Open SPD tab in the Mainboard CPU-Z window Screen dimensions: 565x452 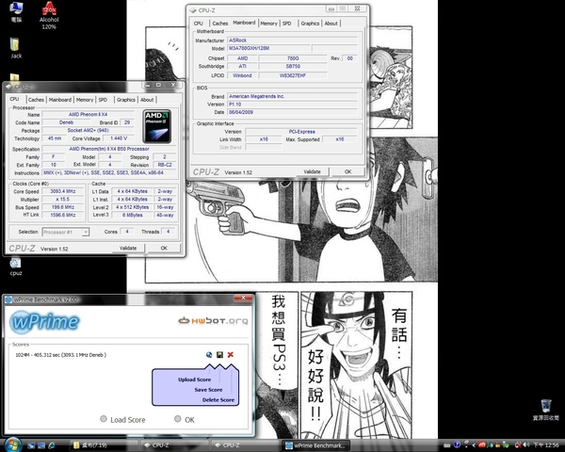click(x=287, y=24)
